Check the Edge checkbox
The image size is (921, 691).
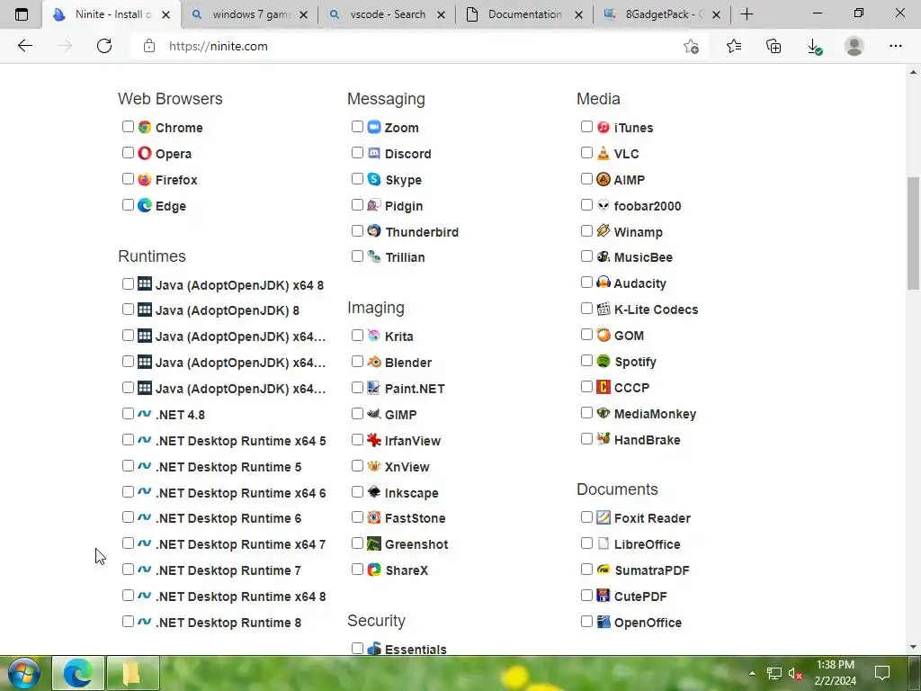pyautogui.click(x=128, y=204)
